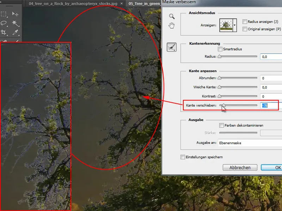282x211 pixels.
Task: Open the Anzeigen view mode dropdown arrow
Action: [235, 25]
